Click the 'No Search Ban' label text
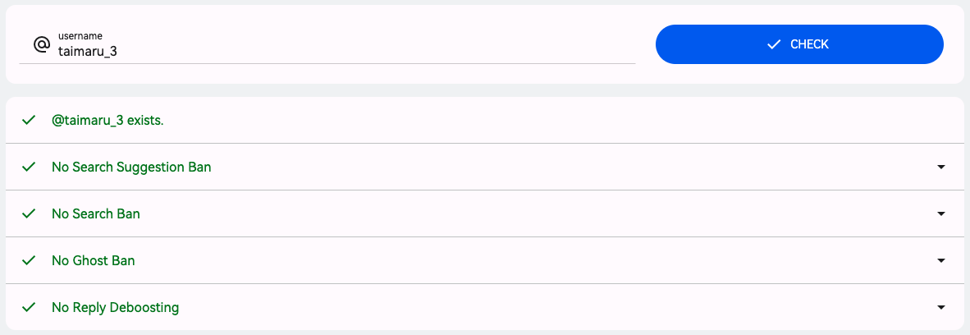The width and height of the screenshot is (970, 335). coord(96,213)
